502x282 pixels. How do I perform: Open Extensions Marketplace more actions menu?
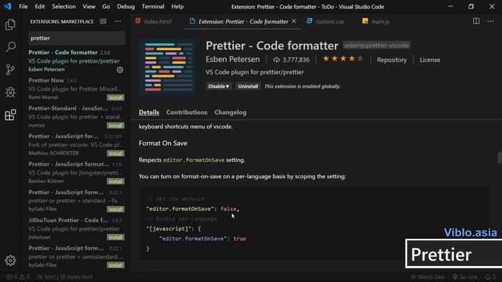(x=118, y=22)
